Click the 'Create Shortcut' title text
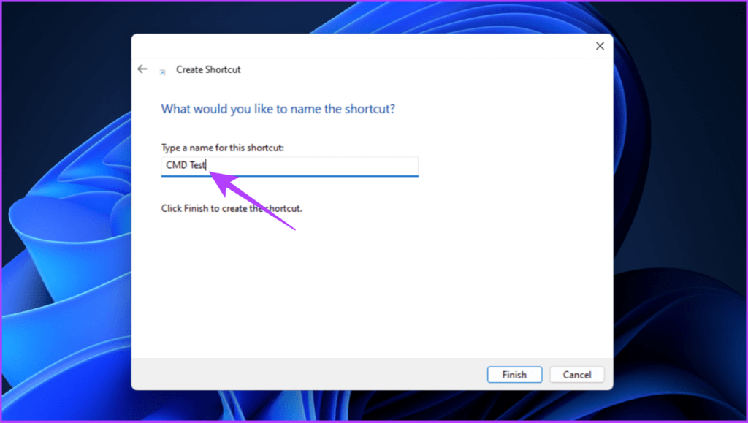 (x=208, y=69)
